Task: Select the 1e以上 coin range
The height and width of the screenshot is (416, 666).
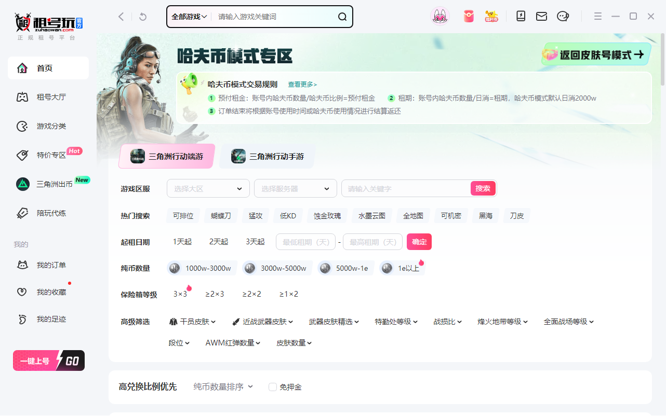Action: [402, 268]
